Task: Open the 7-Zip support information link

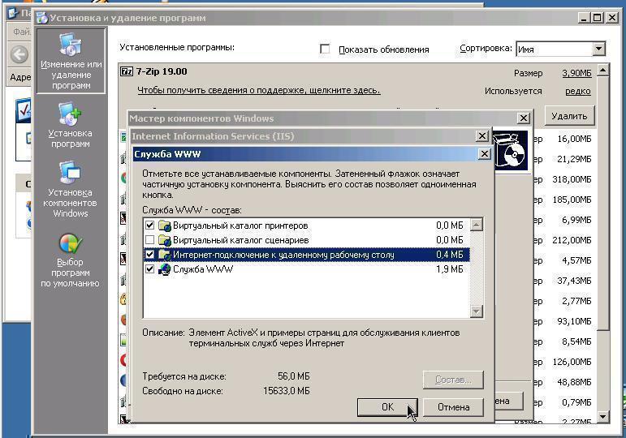Action: 259,90
